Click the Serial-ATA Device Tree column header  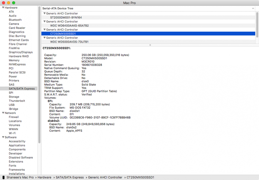pos(148,9)
